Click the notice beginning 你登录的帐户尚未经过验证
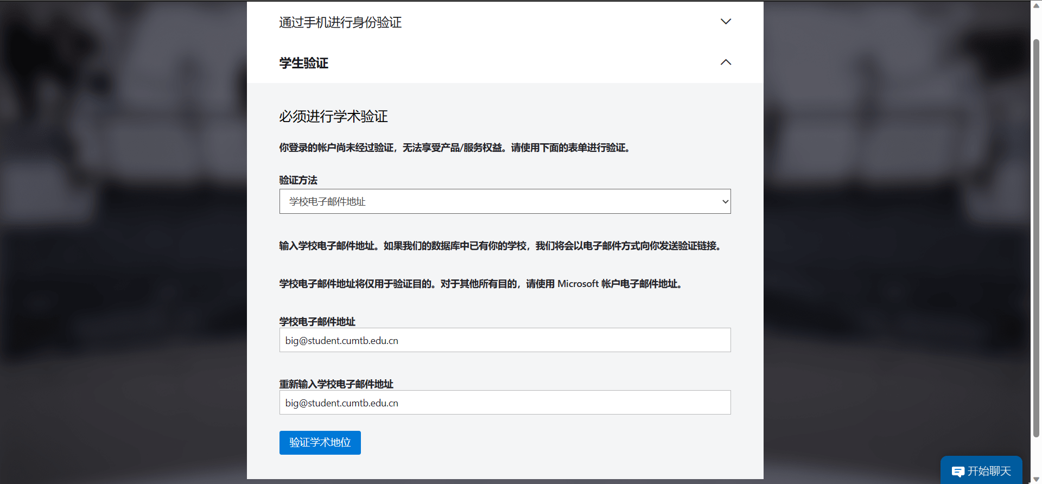This screenshot has height=484, width=1042. [x=455, y=148]
